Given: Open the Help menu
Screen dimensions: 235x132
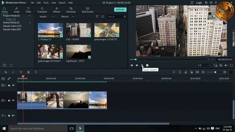Looking at the screenshot, I should coord(70,3).
